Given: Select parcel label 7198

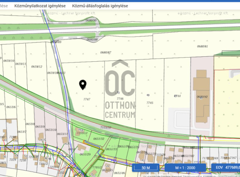Looking at the screenshot, I should (x=13, y=137).
